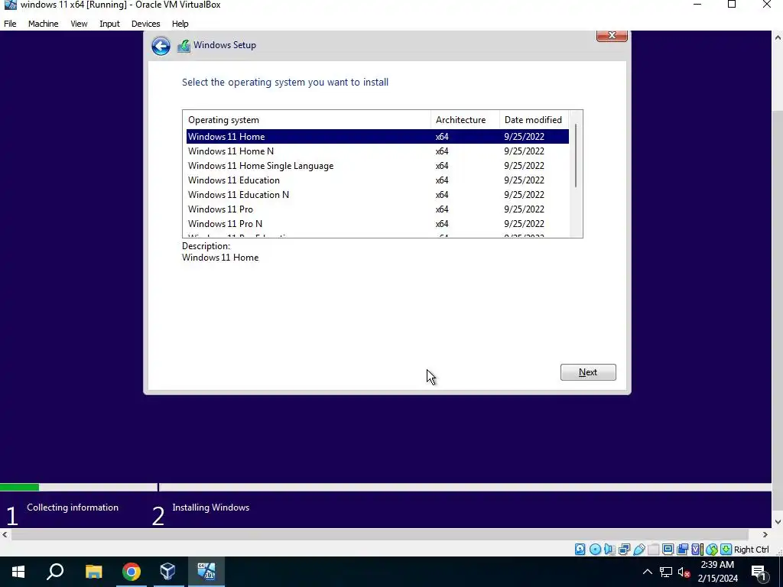The height and width of the screenshot is (587, 783).
Task: Click the keyboard capture arrow icon
Action: point(726,549)
